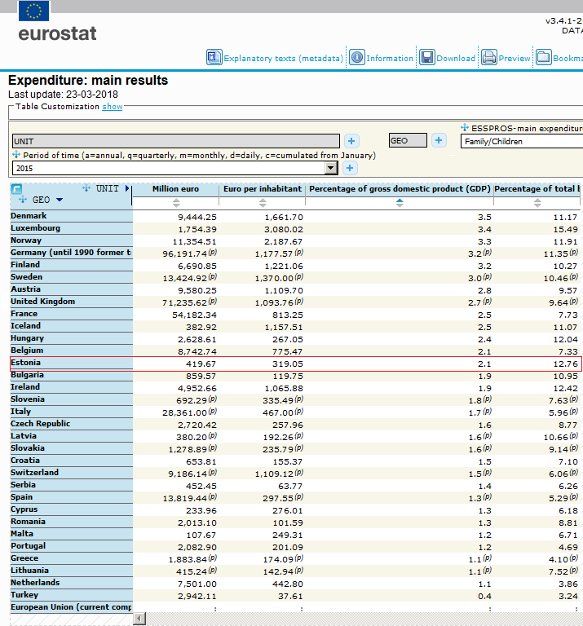Click the move icon beside ESSPROS-main expenditure label
This screenshot has height=626, width=583.
point(465,128)
